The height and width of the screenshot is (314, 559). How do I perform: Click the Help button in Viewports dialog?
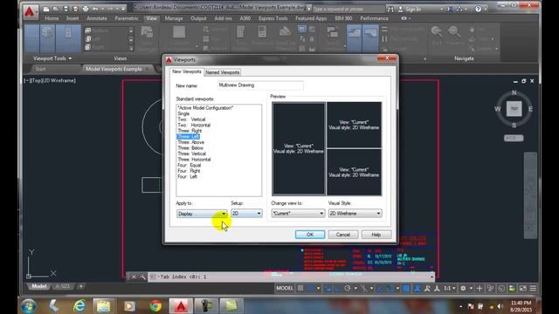click(x=376, y=235)
